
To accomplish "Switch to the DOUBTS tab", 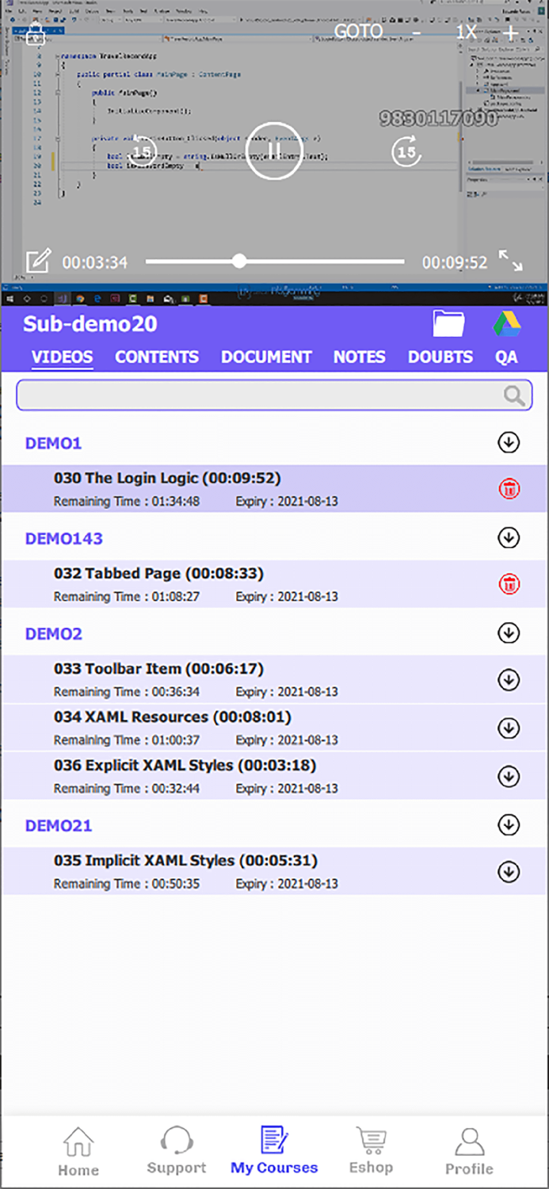I will click(440, 357).
